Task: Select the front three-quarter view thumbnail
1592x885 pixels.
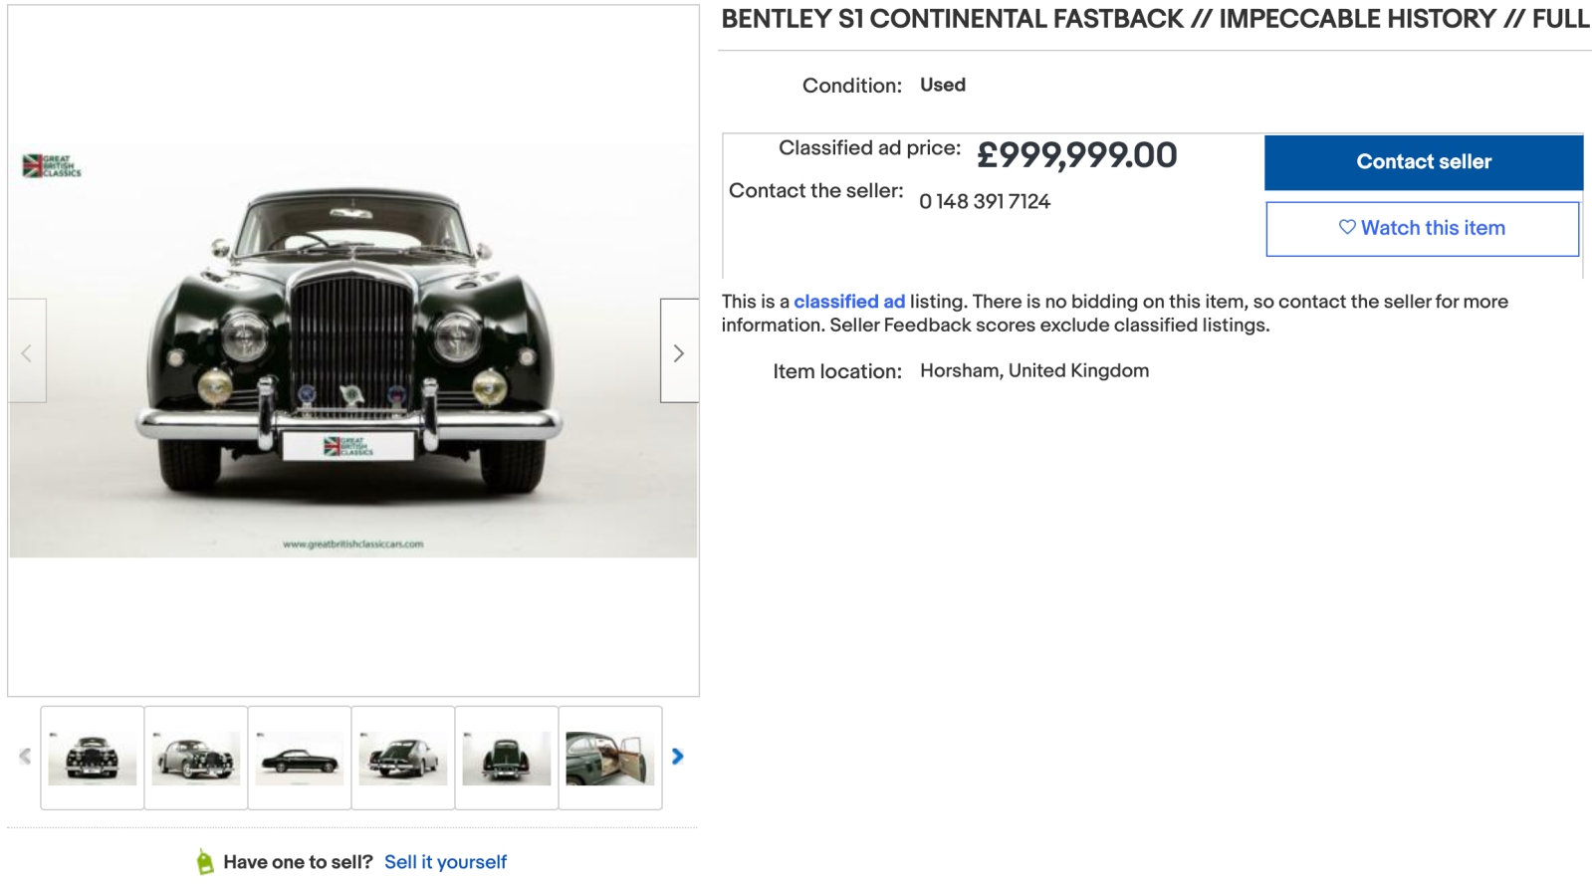Action: pyautogui.click(x=196, y=758)
